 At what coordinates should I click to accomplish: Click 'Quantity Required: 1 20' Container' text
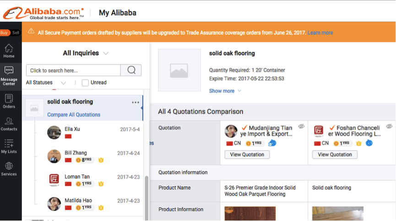click(x=247, y=70)
